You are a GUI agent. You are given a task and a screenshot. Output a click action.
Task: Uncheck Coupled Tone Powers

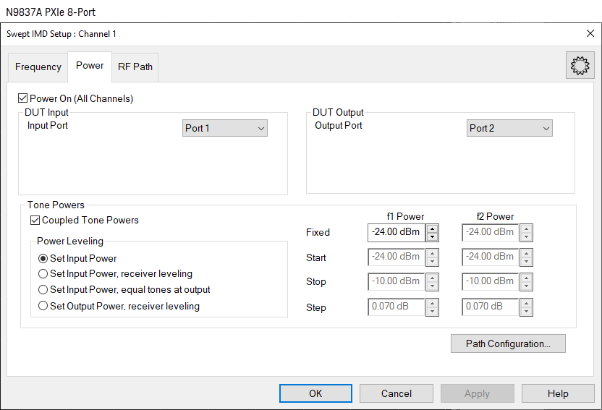[35, 220]
